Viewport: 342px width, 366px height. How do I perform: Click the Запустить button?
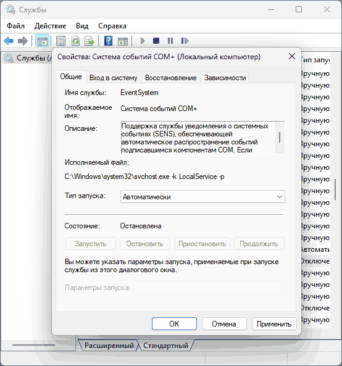pyautogui.click(x=91, y=244)
